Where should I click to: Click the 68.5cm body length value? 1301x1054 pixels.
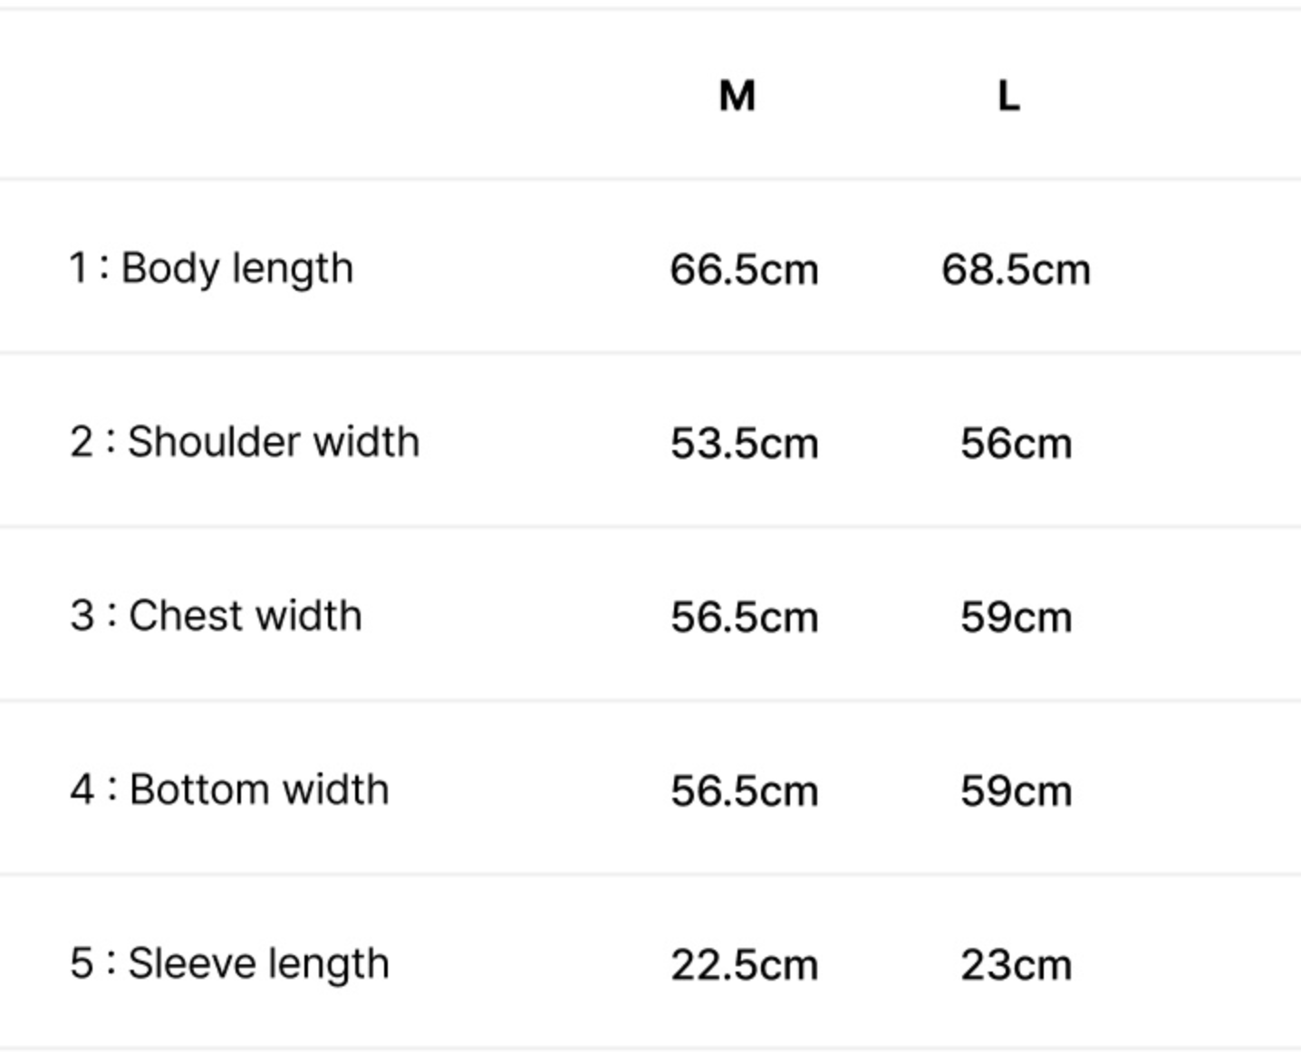[x=1016, y=270]
